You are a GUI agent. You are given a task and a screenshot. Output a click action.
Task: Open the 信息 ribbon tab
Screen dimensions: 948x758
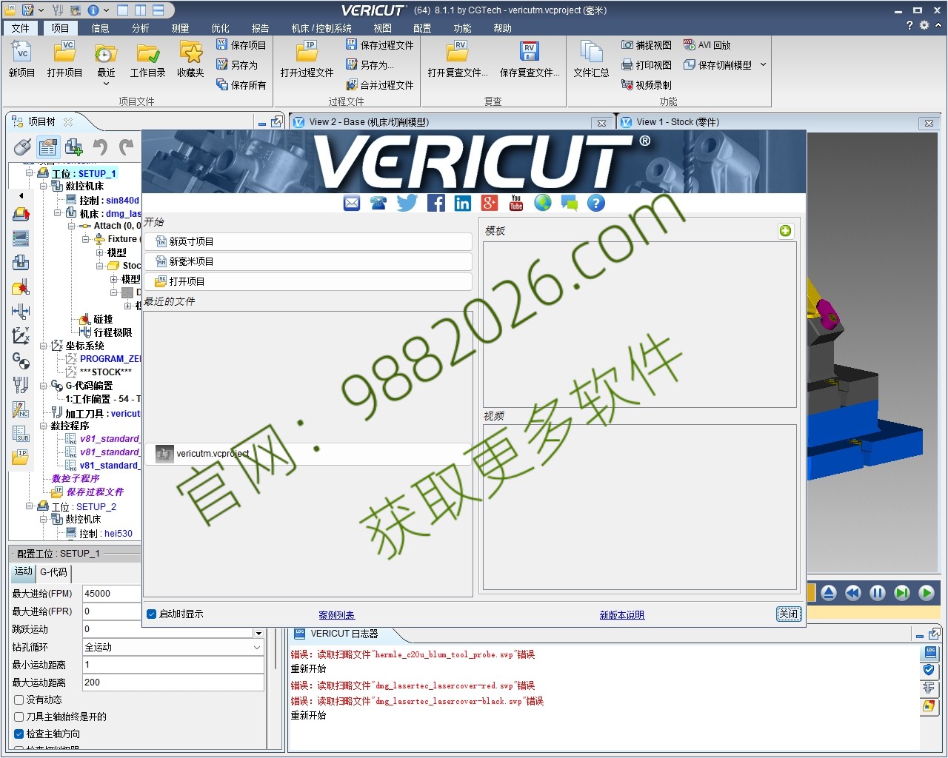click(x=100, y=28)
